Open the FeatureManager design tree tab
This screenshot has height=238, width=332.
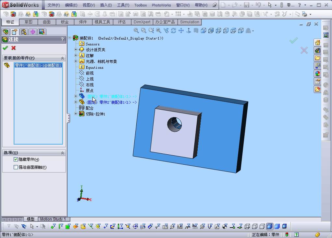(x=6, y=32)
